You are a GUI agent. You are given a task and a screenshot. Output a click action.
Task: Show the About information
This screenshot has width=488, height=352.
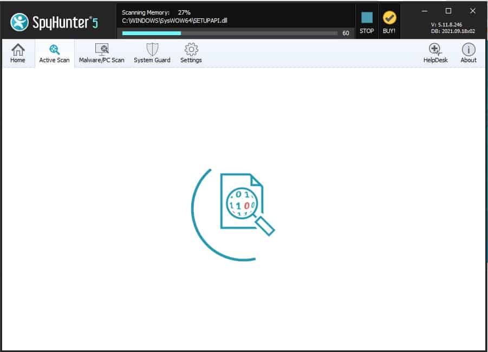point(469,54)
